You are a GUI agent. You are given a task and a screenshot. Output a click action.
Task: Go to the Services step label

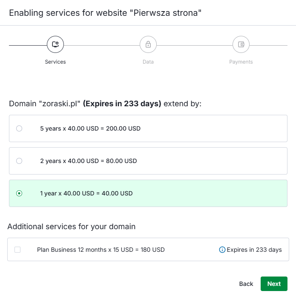pos(55,62)
